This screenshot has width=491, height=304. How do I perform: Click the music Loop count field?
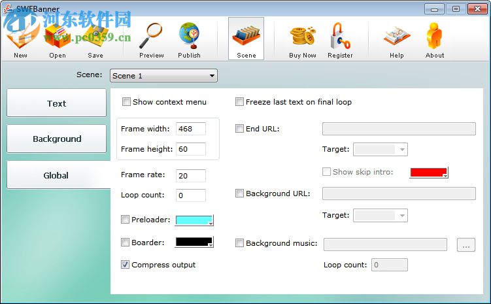coord(390,265)
